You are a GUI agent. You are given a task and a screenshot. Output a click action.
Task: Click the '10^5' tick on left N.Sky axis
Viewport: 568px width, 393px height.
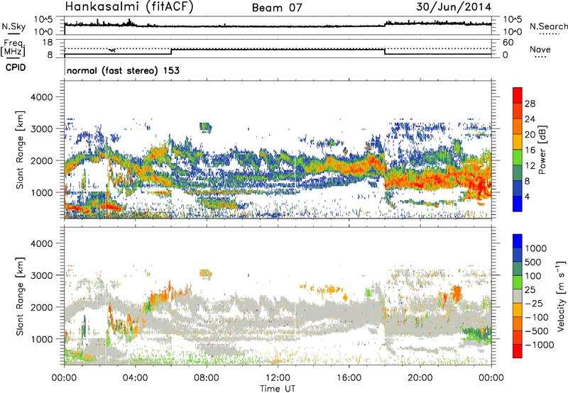point(43,20)
